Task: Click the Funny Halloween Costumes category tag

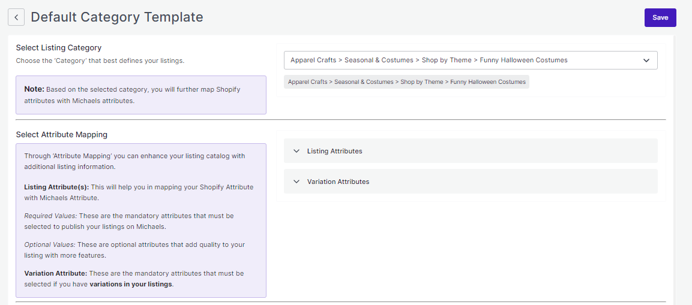Action: tap(406, 81)
